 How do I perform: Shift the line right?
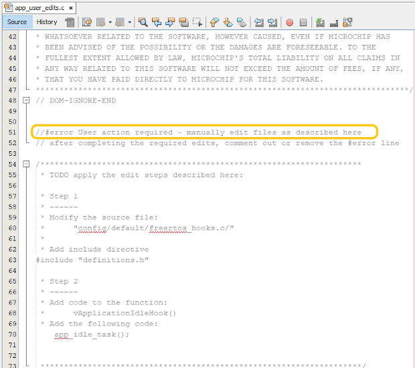(x=272, y=22)
